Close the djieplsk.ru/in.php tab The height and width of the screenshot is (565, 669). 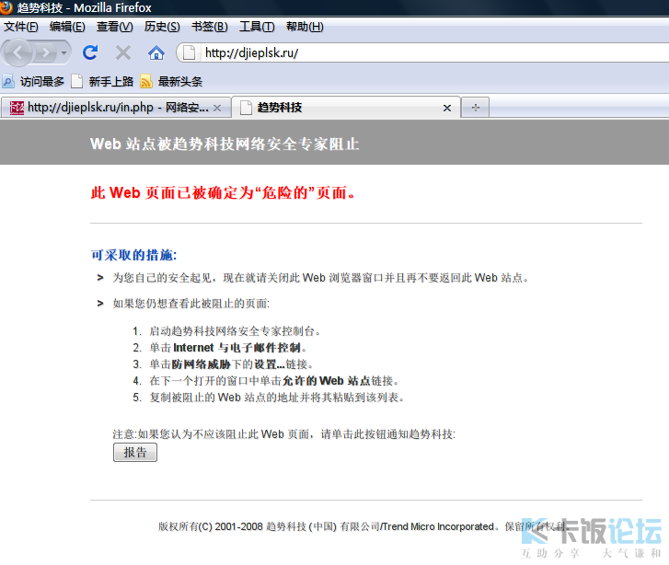pyautogui.click(x=217, y=108)
